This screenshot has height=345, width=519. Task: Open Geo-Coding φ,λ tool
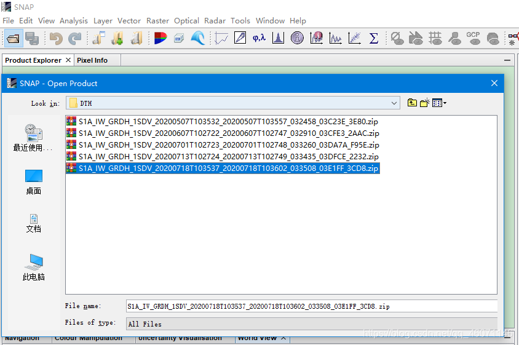tap(259, 38)
